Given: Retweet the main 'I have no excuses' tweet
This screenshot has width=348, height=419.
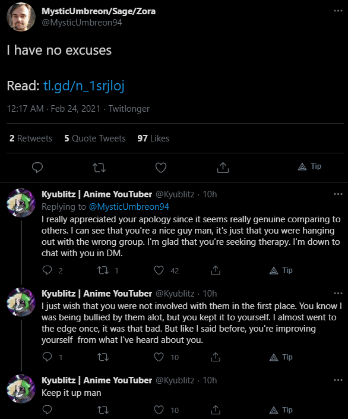Looking at the screenshot, I should coord(99,168).
